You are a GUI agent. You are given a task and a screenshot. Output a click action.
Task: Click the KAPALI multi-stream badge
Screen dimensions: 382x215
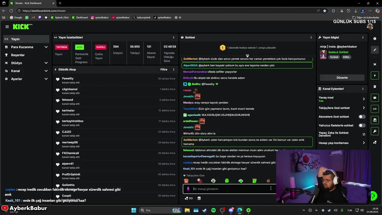pyautogui.click(x=101, y=47)
